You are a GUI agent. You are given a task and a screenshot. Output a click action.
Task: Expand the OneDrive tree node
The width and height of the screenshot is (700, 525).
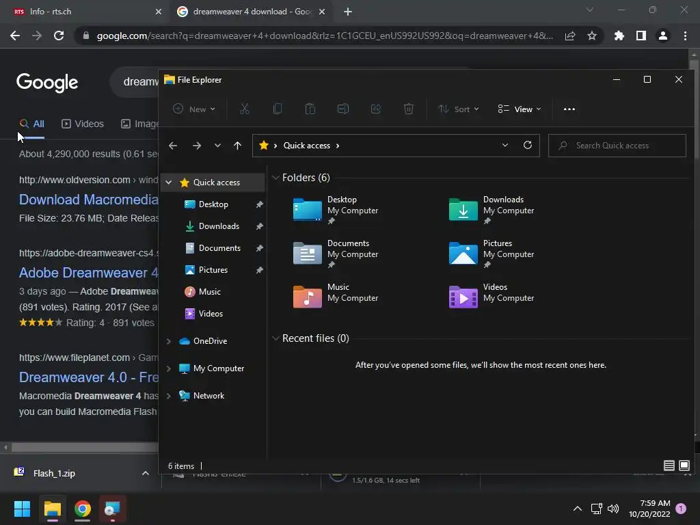[168, 341]
